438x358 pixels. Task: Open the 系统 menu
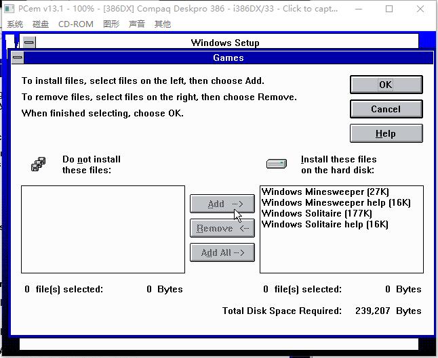coord(15,24)
